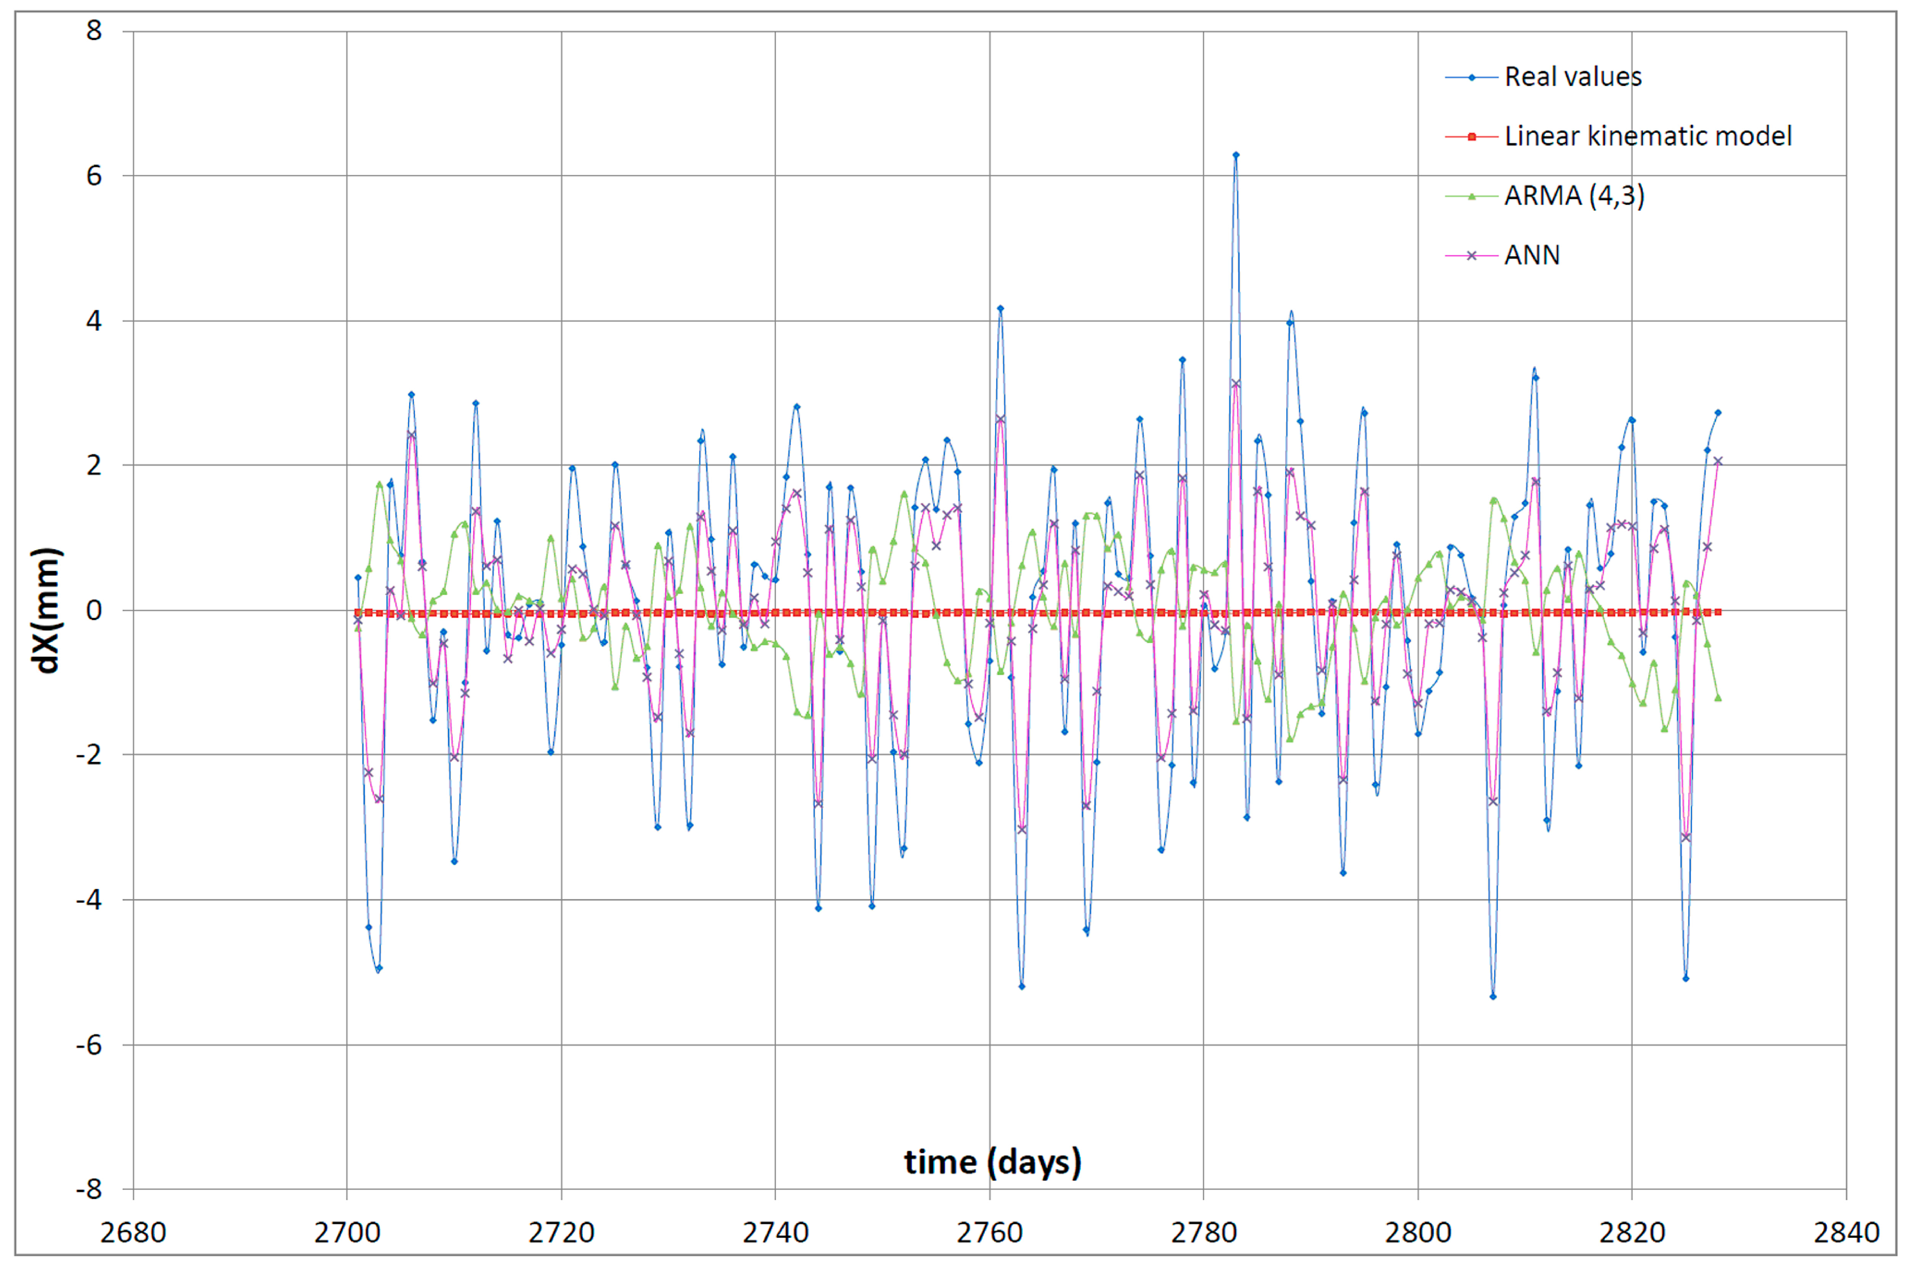This screenshot has height=1268, width=1907.
Task: Select the Linear kinematic model legend text
Action: coord(1648,137)
